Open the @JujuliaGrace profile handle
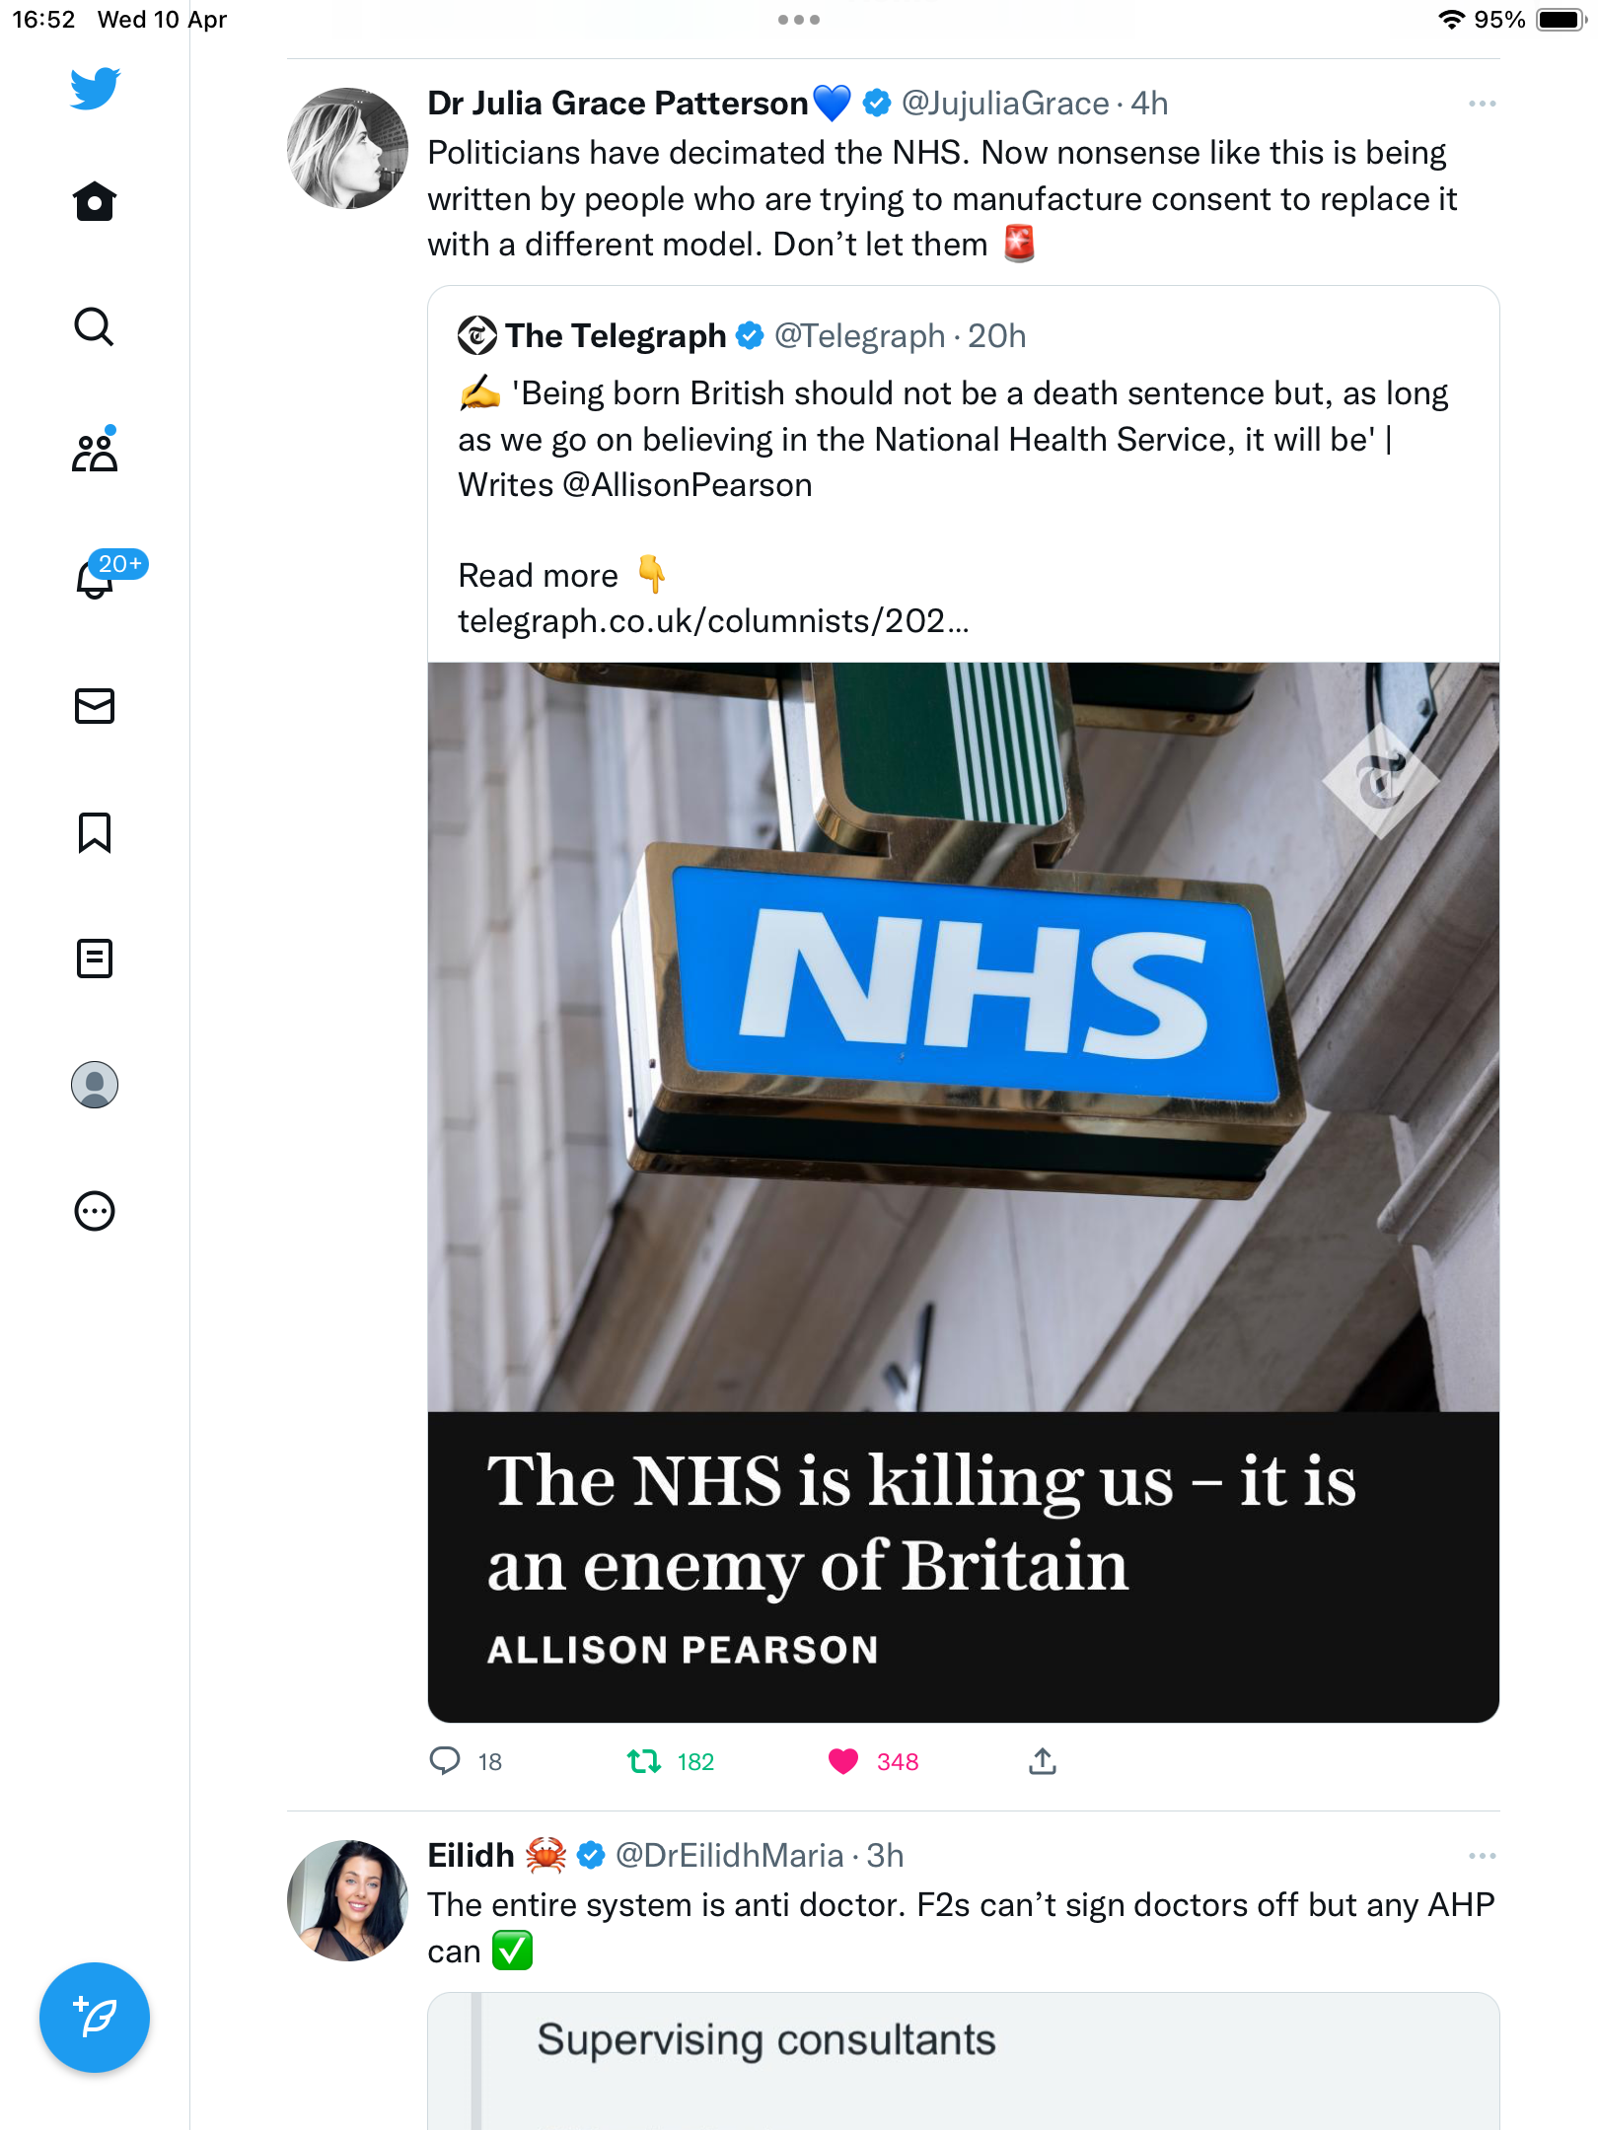This screenshot has width=1598, height=2130. [x=1005, y=104]
